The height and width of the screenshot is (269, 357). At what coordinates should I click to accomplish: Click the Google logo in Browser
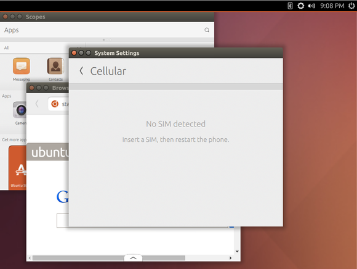(x=62, y=197)
